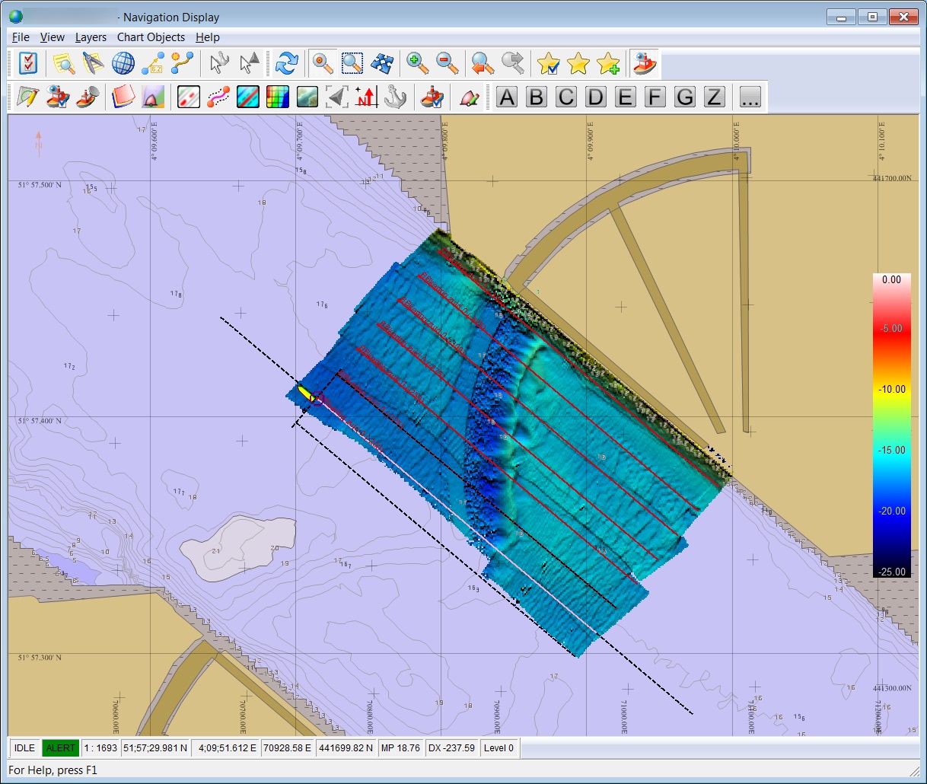Open the Layers menu

pos(91,37)
